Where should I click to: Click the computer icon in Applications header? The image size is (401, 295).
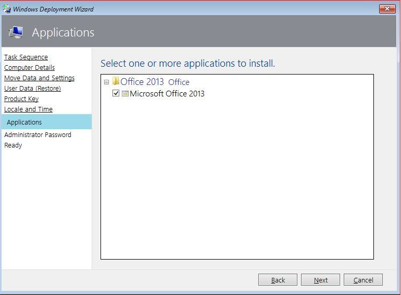[16, 32]
